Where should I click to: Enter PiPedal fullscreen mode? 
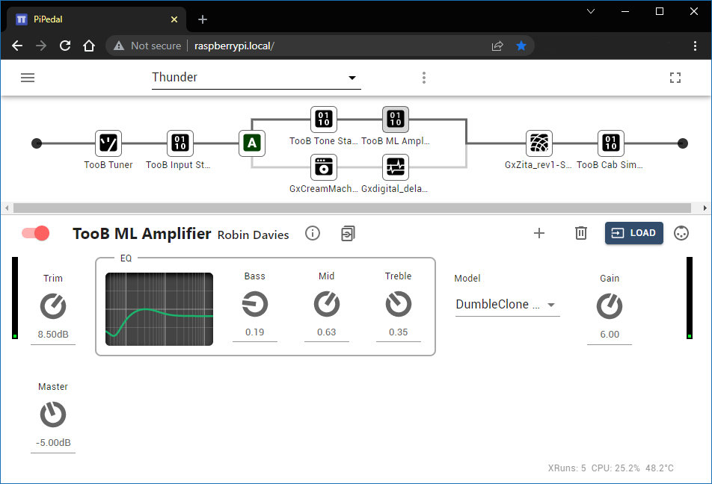tap(675, 78)
